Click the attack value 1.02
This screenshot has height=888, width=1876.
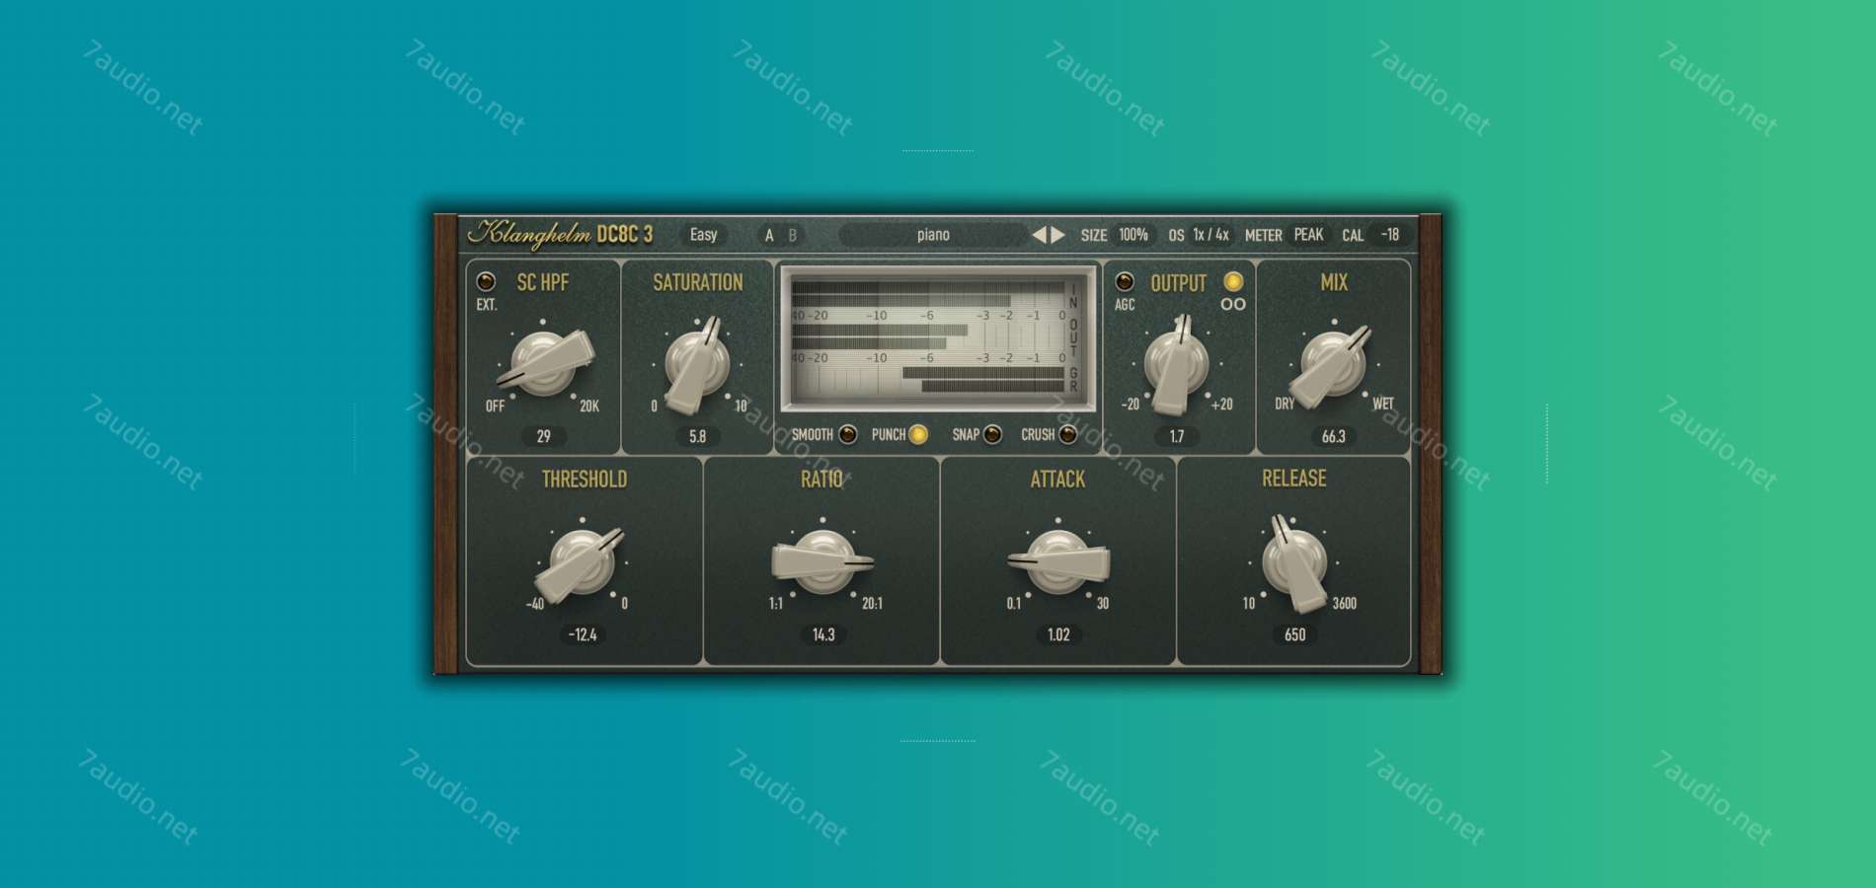1057,634
